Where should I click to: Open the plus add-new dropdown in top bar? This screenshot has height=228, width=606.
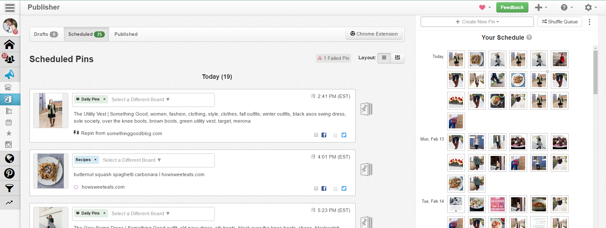pos(541,7)
